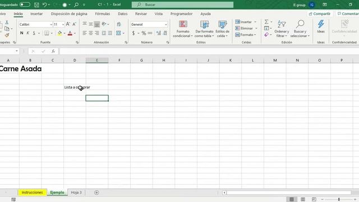Viewport: 359px width, 202px height.
Task: Click the Formato cells button
Action: coord(246,35)
